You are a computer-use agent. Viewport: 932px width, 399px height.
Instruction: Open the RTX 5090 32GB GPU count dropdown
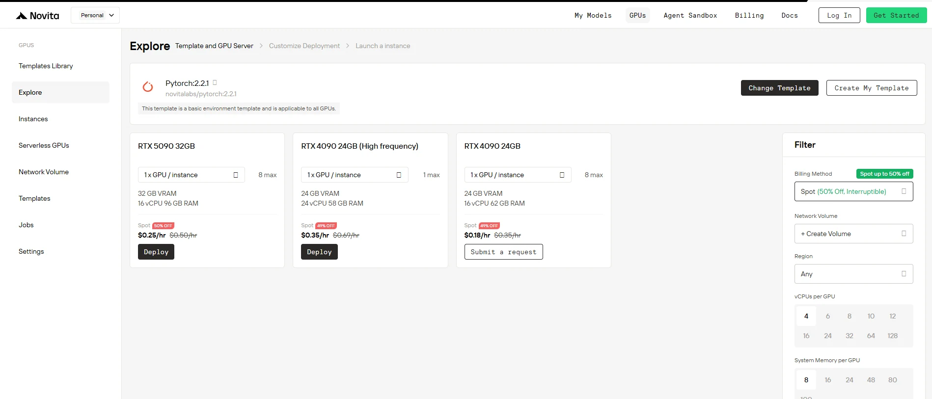191,175
